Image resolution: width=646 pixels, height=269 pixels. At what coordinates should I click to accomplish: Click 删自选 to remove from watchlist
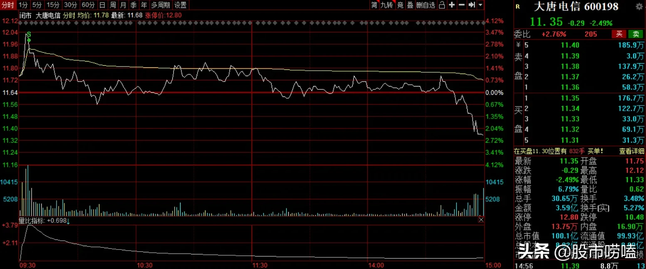pyautogui.click(x=426, y=5)
